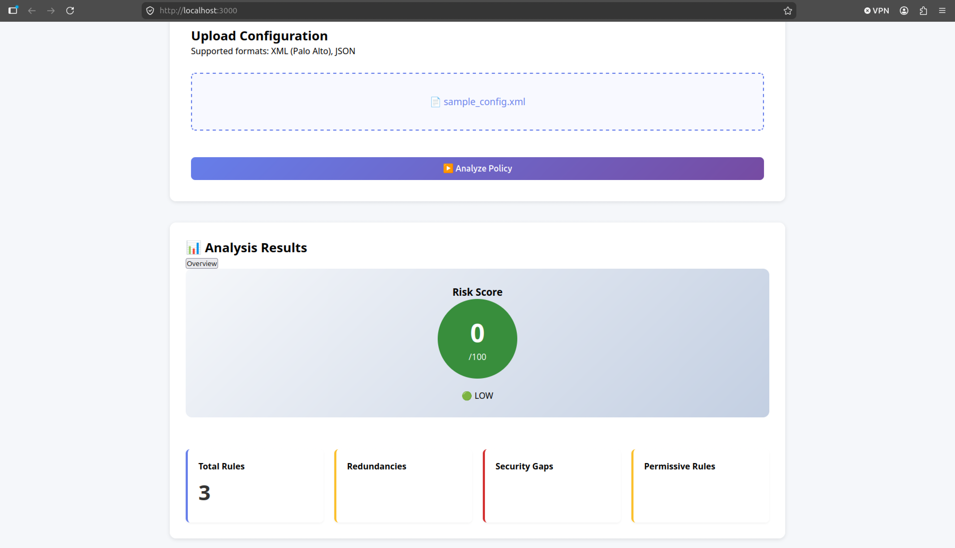Click the browser back arrow
The width and height of the screenshot is (955, 548).
32,11
